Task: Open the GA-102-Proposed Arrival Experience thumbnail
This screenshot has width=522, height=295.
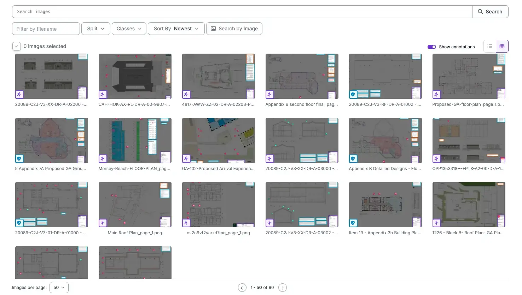Action: click(219, 140)
